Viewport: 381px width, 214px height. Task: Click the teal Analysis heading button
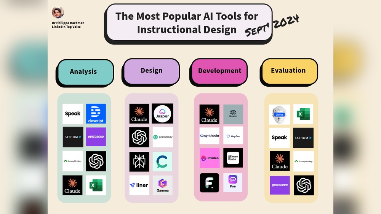coord(85,73)
